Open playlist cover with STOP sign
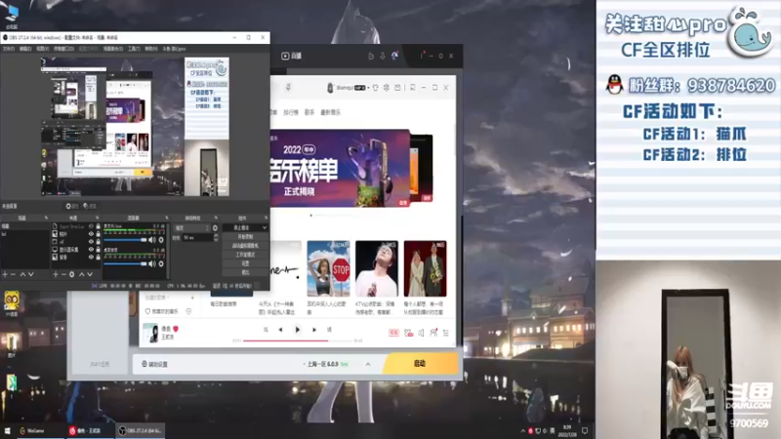 (x=328, y=269)
